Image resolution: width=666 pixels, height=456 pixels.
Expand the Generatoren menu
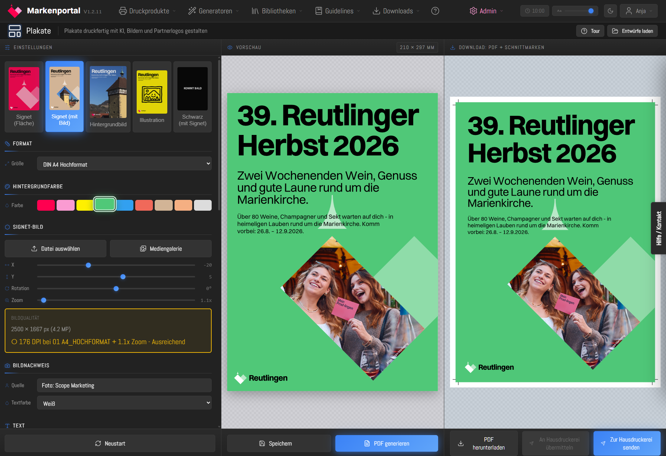(x=213, y=11)
